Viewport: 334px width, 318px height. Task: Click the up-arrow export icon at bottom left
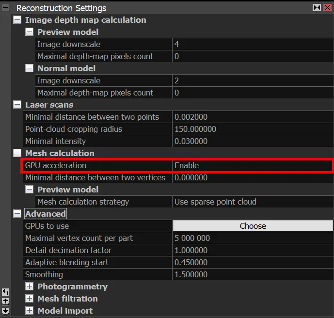click(x=5, y=302)
